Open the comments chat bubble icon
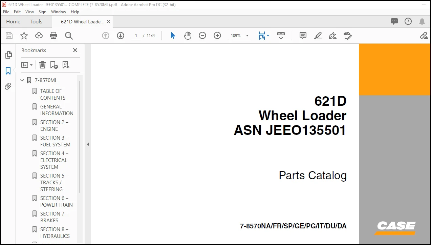This screenshot has width=431, height=245. coord(394,21)
